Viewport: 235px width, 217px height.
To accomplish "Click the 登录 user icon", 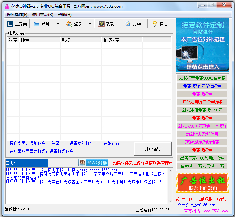I will click(69, 24).
